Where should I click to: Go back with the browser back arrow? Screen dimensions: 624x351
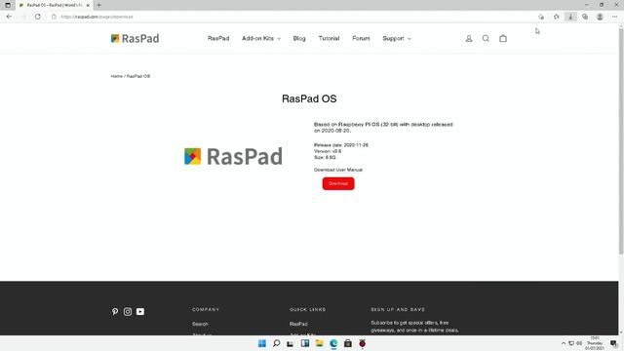click(9, 17)
